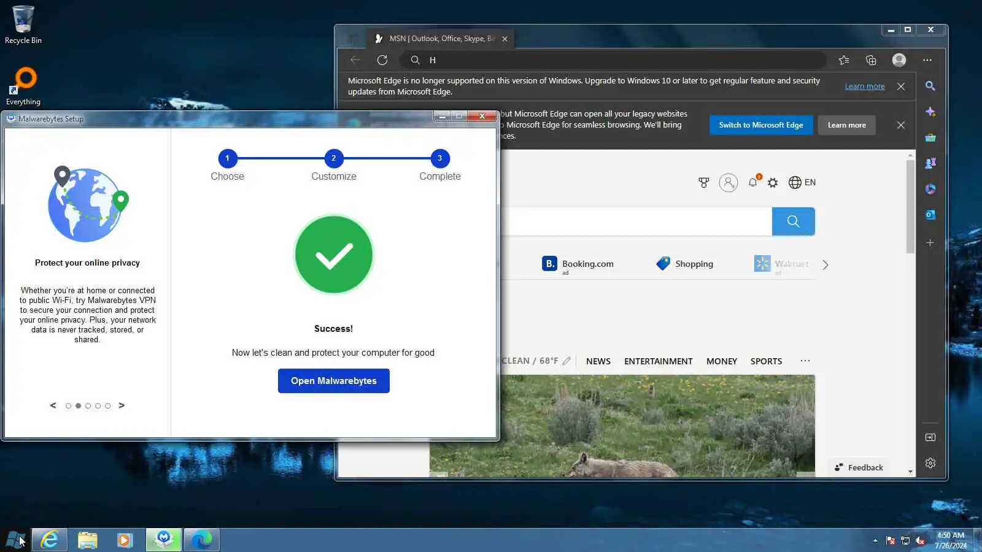Click the green success checkmark in setup
The width and height of the screenshot is (982, 552).
(x=333, y=255)
